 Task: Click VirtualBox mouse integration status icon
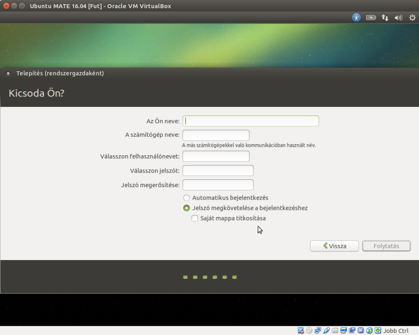click(x=369, y=330)
